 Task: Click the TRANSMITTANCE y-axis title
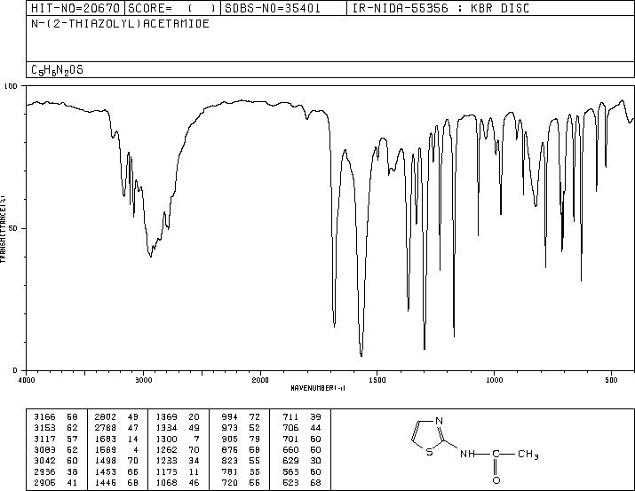[x=3, y=229]
